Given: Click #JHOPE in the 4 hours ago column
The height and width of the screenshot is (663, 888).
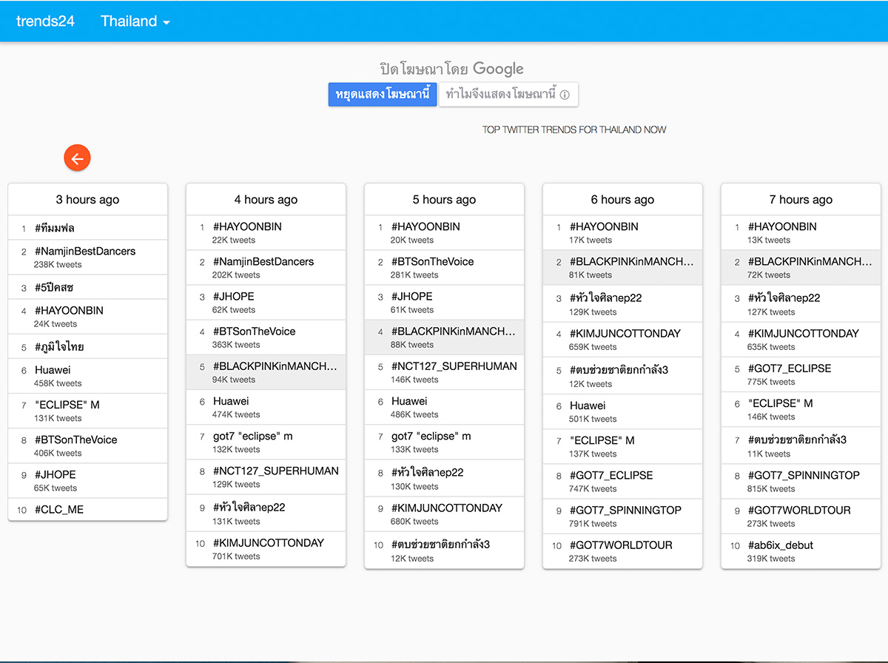Looking at the screenshot, I should click(x=233, y=297).
